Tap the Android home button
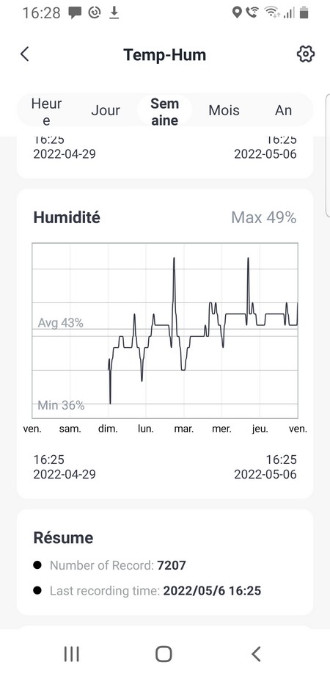Screen dimensions: 330x679 (x=164, y=654)
